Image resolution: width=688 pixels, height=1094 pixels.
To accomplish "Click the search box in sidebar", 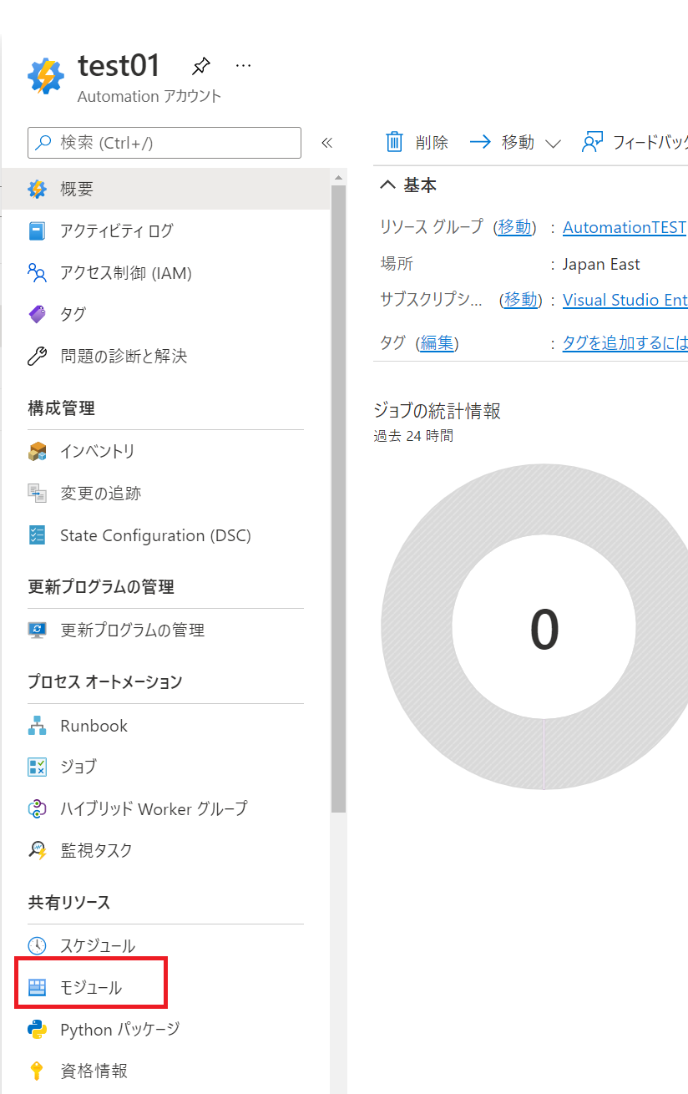I will (x=164, y=143).
